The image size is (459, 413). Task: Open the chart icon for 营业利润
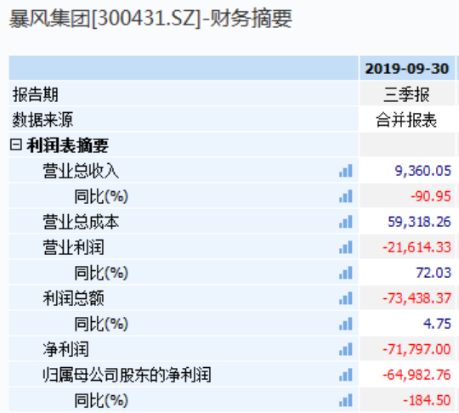click(346, 247)
